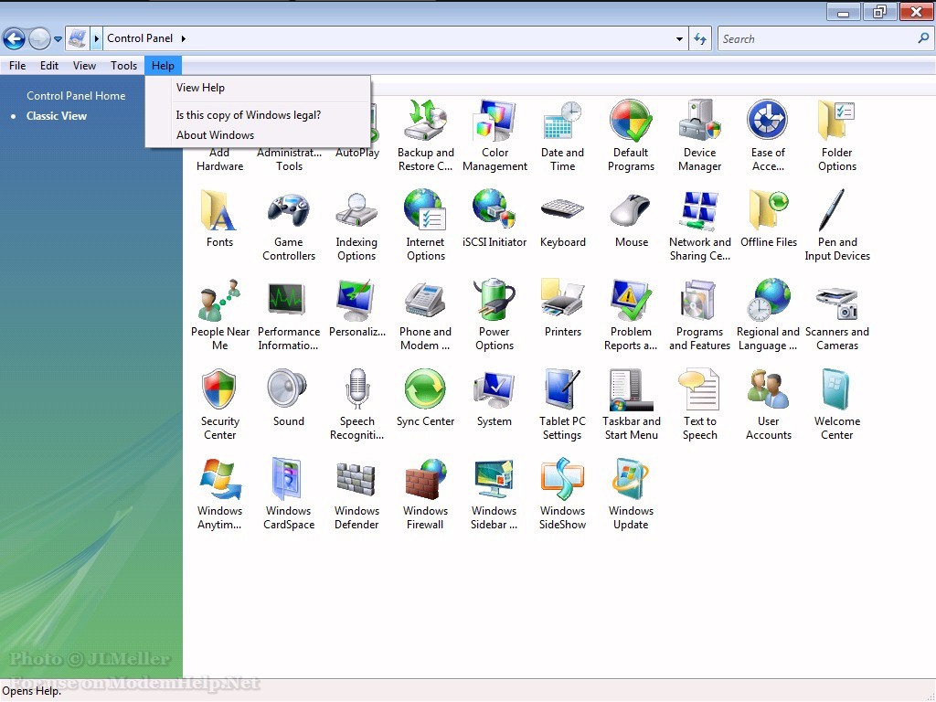Click the Search input box

[x=814, y=39]
